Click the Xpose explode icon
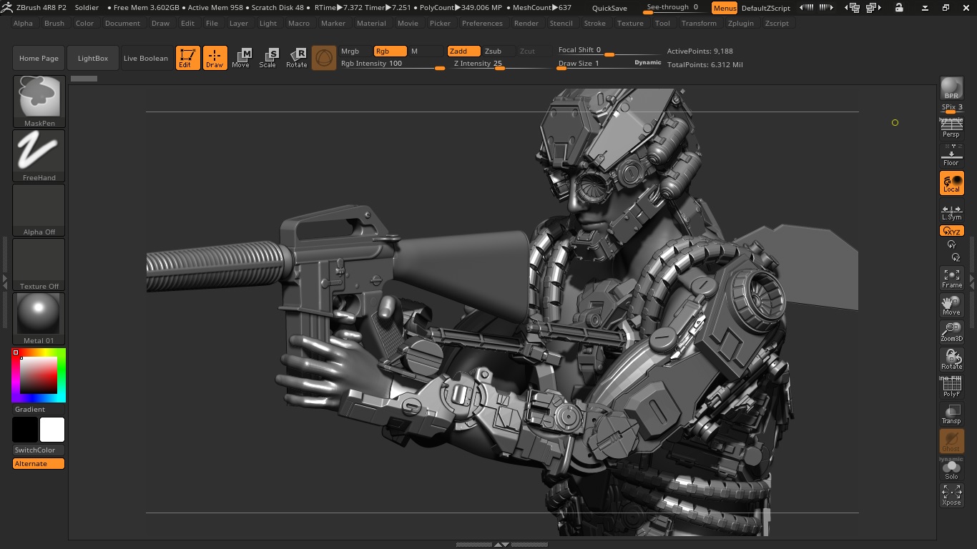The width and height of the screenshot is (977, 549). tap(951, 495)
